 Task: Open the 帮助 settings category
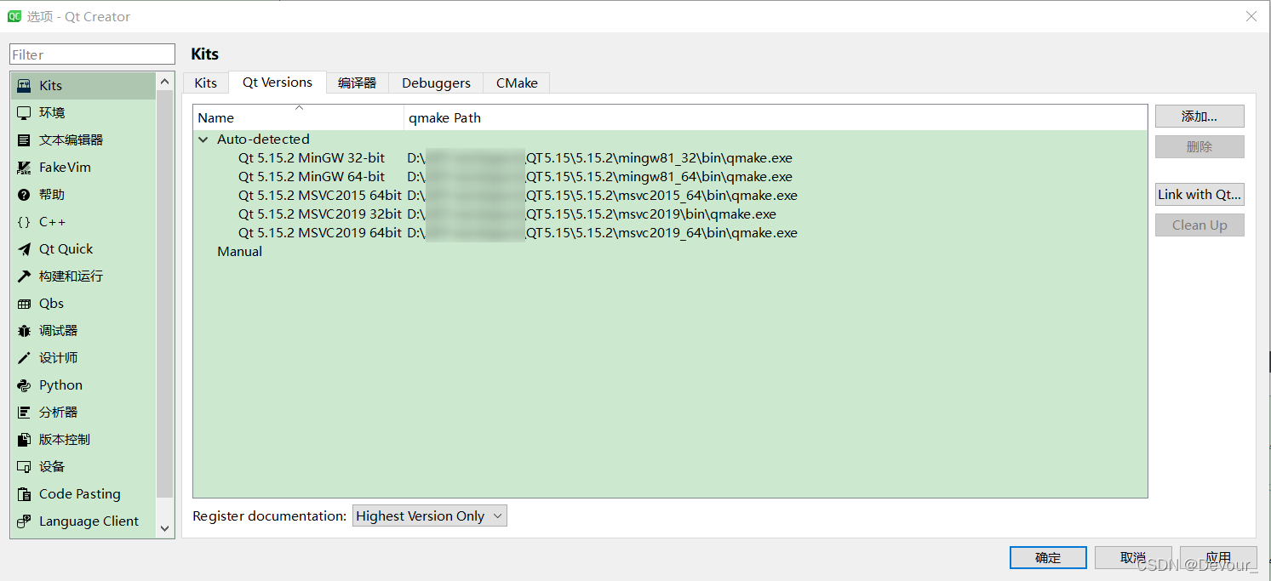[x=83, y=195]
